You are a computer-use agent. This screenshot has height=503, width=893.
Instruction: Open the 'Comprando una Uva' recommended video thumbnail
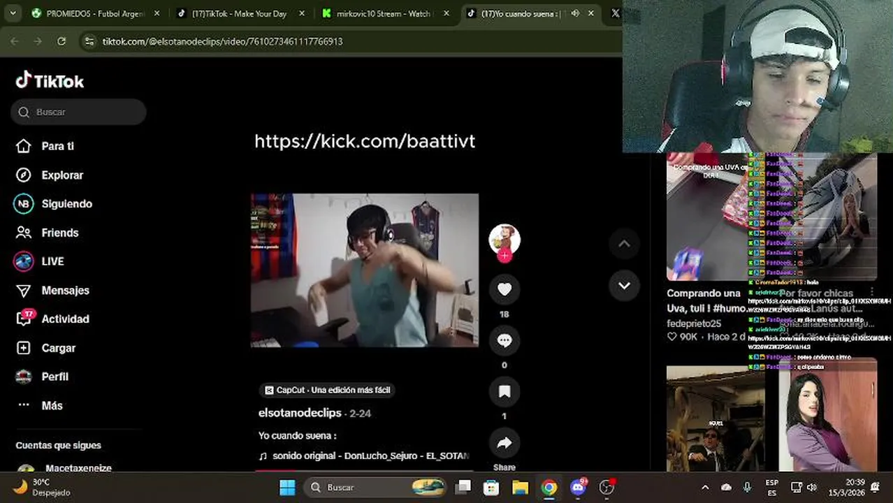pyautogui.click(x=707, y=217)
